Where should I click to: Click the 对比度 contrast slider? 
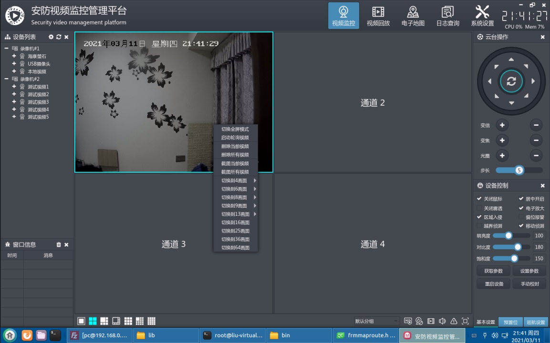pos(511,247)
